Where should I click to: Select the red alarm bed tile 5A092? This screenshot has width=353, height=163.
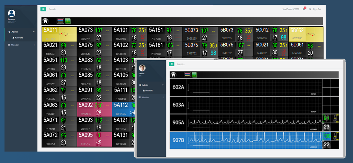pos(94,109)
